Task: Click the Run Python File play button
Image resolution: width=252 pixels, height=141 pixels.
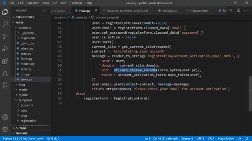Action: (x=231, y=11)
